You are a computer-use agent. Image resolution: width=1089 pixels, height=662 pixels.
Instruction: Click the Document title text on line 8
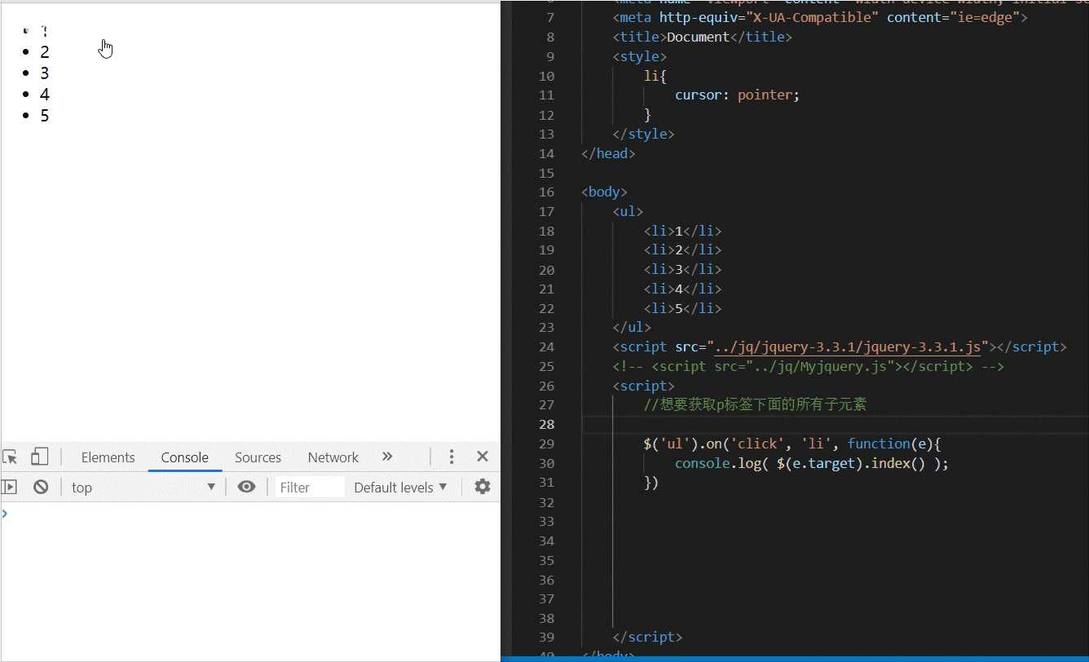(x=698, y=37)
